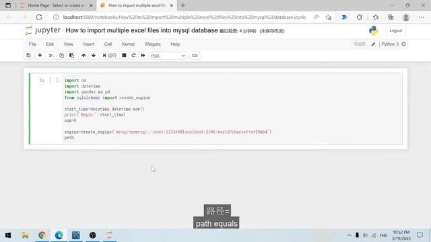Open the Kernel menu
Viewport: 431px width, 242px height.
(x=128, y=44)
